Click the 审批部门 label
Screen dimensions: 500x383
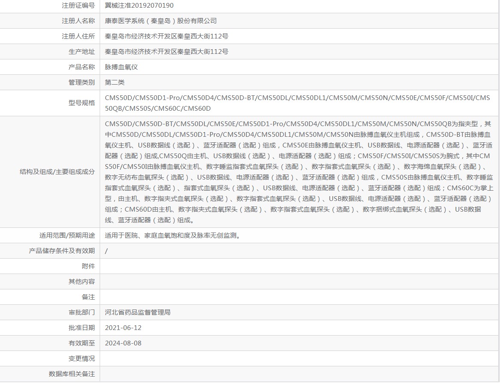82,312
